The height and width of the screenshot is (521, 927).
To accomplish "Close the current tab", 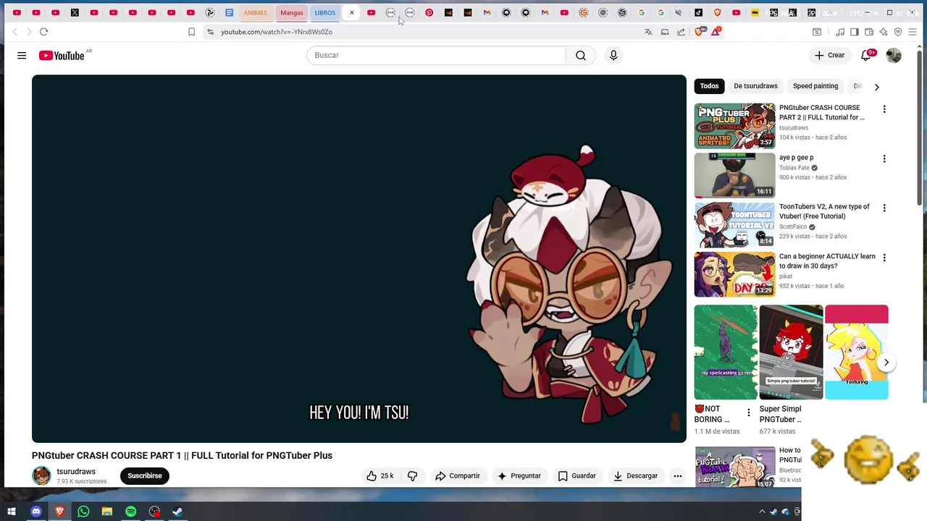I will coord(352,12).
